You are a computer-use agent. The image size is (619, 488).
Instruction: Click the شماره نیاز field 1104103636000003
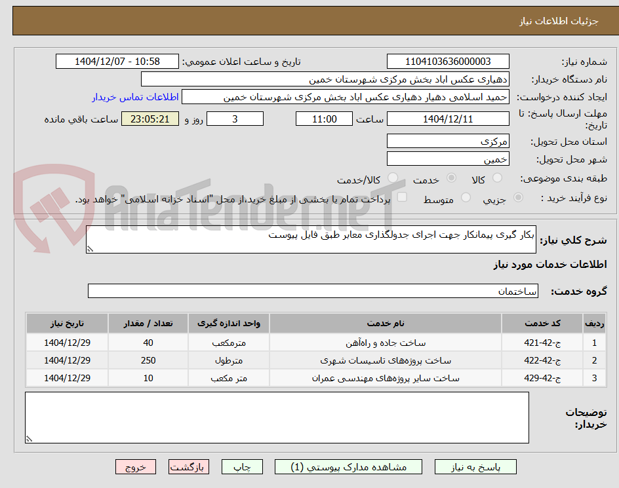coord(448,62)
